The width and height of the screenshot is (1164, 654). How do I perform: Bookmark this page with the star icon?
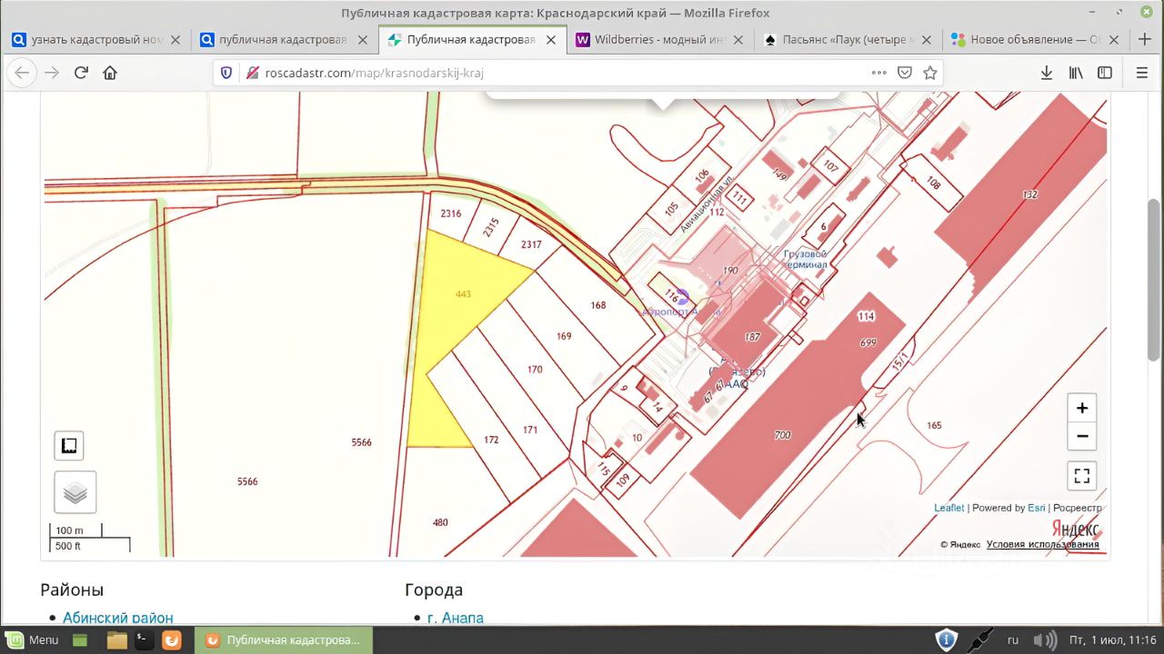pos(930,73)
